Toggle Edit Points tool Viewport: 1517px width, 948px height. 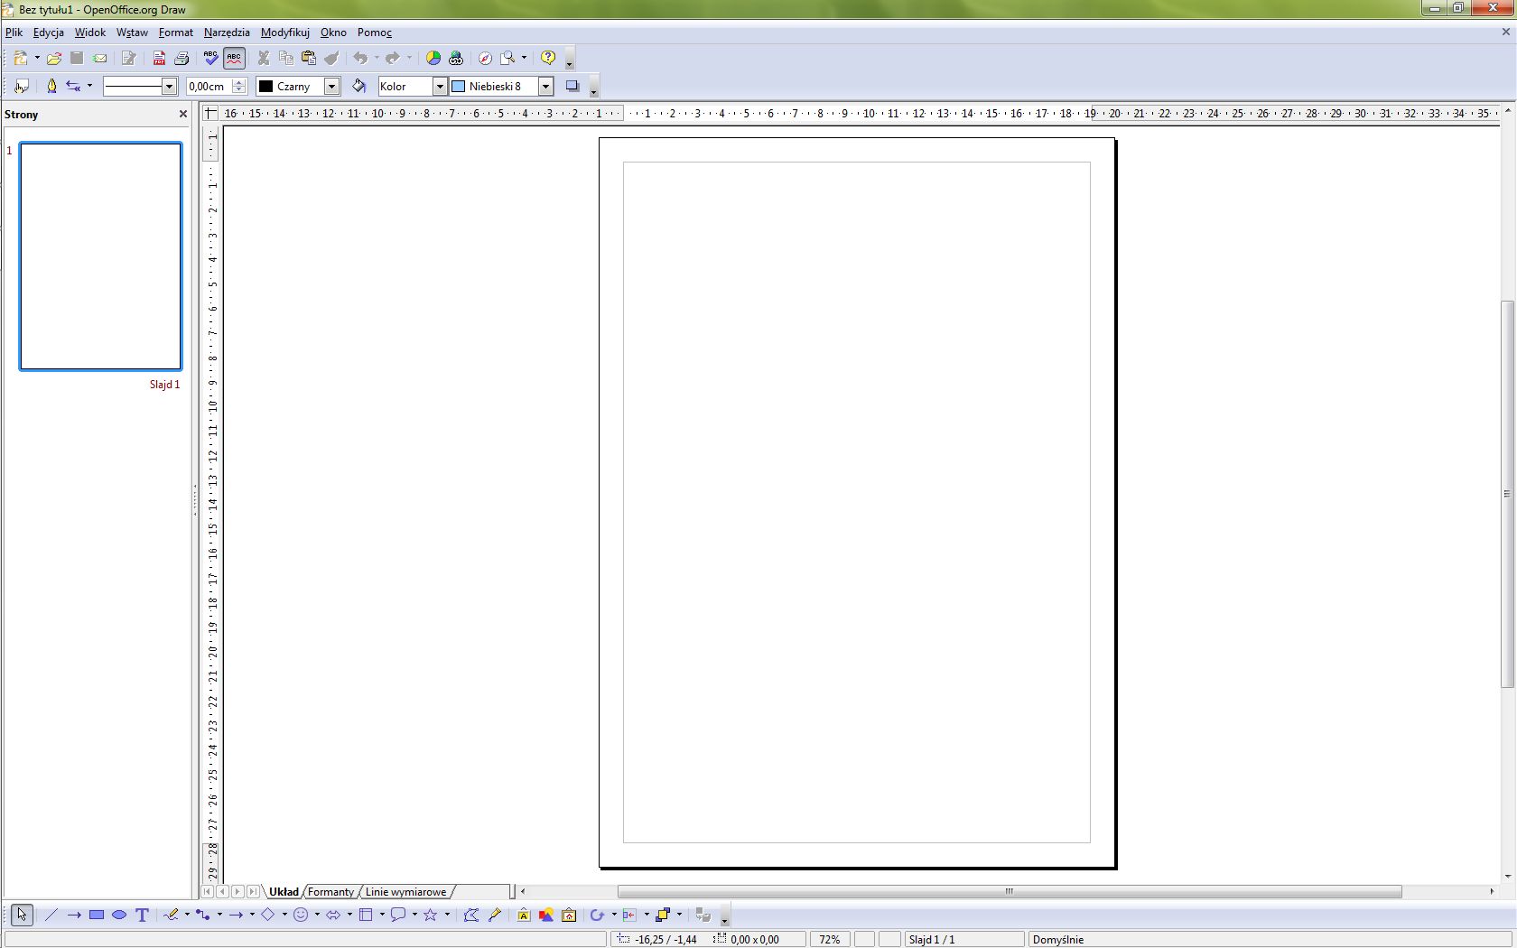(471, 915)
